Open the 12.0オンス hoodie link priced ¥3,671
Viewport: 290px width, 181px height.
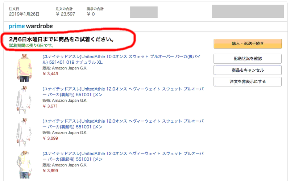pos(123,92)
